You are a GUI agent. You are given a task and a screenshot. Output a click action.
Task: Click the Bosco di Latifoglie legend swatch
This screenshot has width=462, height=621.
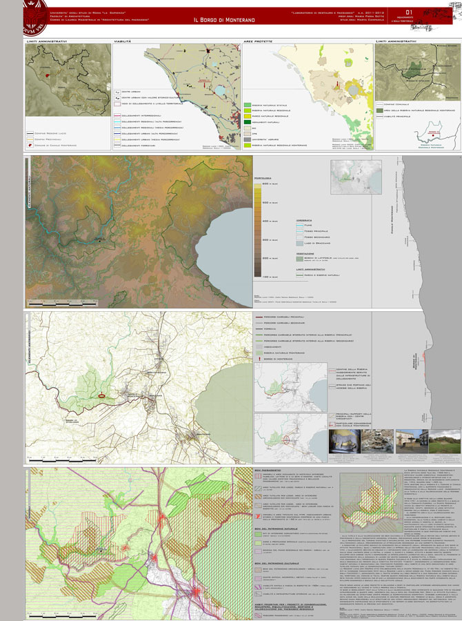tap(300, 258)
